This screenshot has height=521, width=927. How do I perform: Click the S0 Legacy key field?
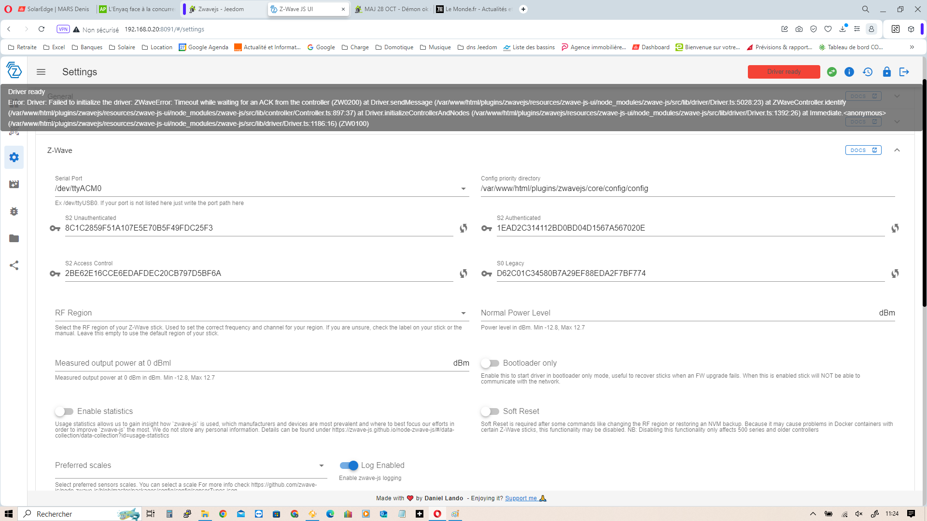(690, 274)
